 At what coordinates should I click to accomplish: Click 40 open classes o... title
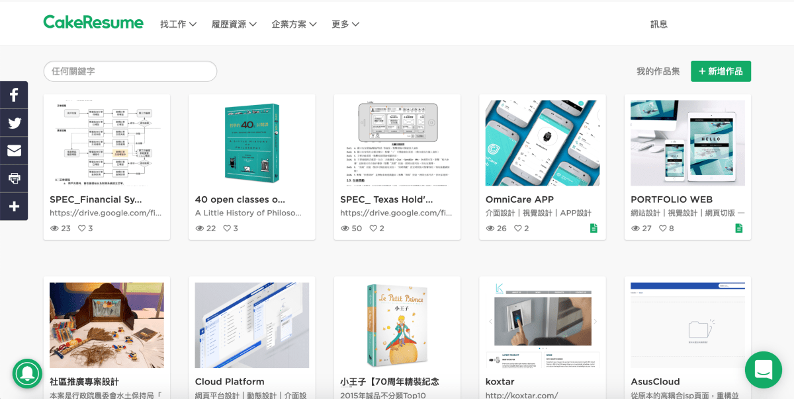(240, 199)
